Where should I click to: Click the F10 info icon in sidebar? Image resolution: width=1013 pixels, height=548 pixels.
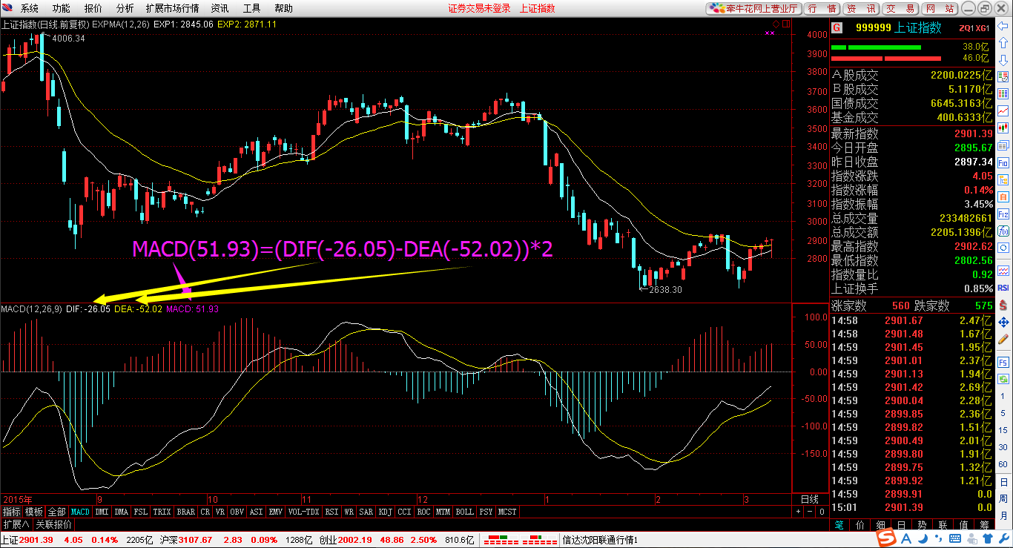point(1003,162)
